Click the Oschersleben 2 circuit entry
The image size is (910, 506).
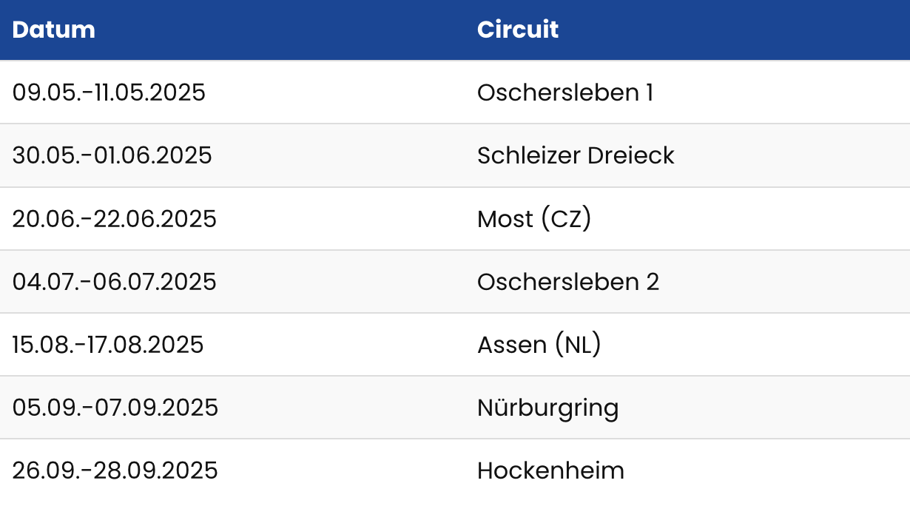click(567, 282)
